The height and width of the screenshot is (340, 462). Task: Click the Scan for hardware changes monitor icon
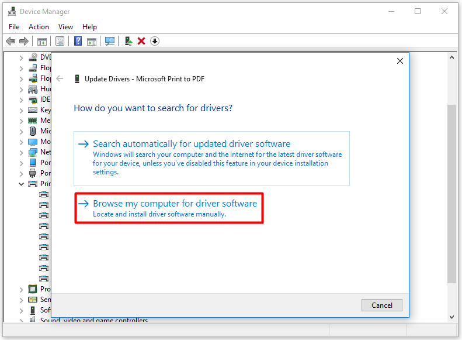point(109,41)
